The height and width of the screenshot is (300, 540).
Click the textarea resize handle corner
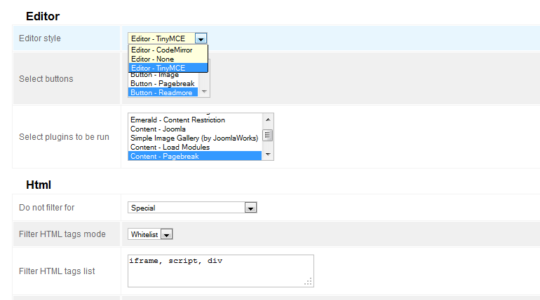tap(309, 282)
